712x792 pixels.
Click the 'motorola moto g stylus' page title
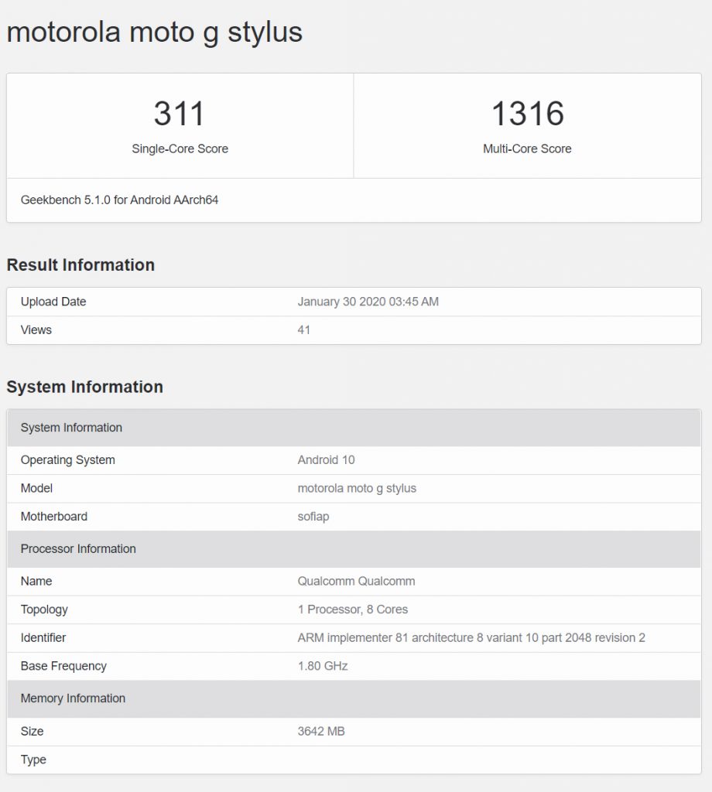point(154,32)
